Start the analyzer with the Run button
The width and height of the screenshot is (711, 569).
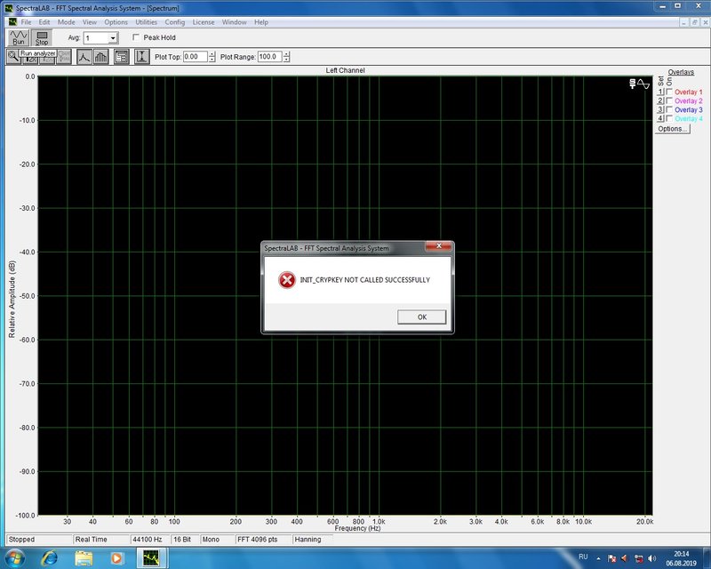[19, 37]
